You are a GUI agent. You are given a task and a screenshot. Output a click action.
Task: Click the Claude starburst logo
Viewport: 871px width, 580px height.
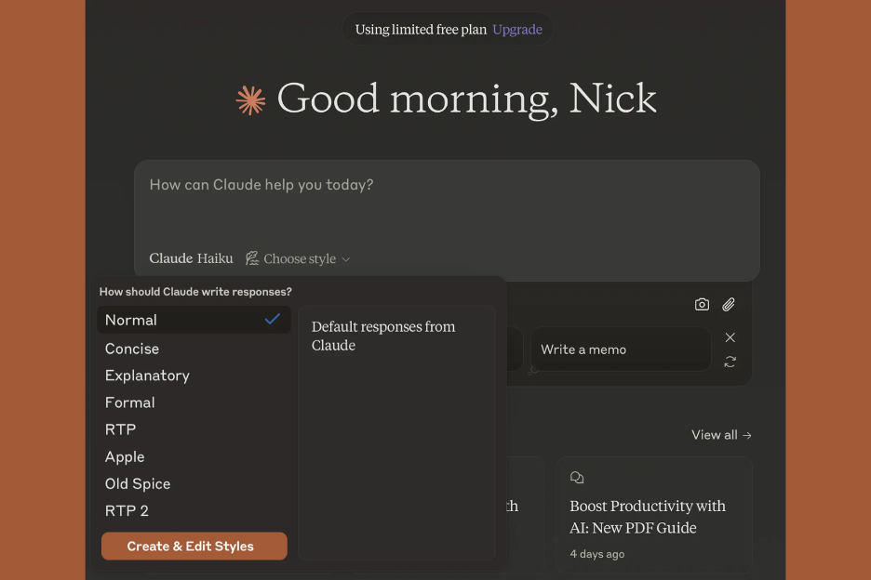250,99
